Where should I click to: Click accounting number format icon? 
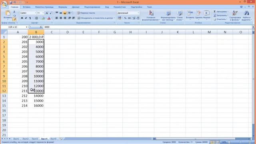119,18
